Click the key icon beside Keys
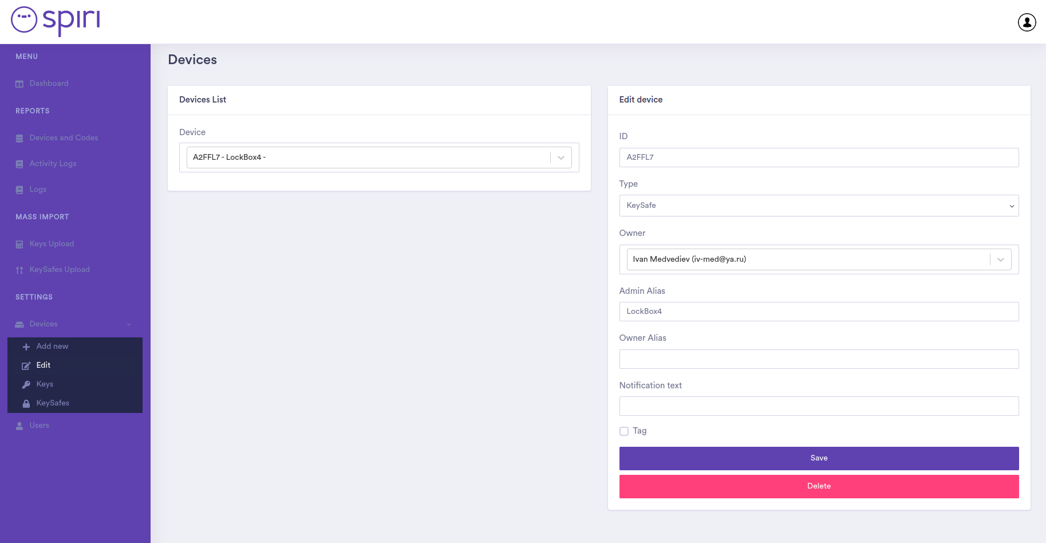 26,384
